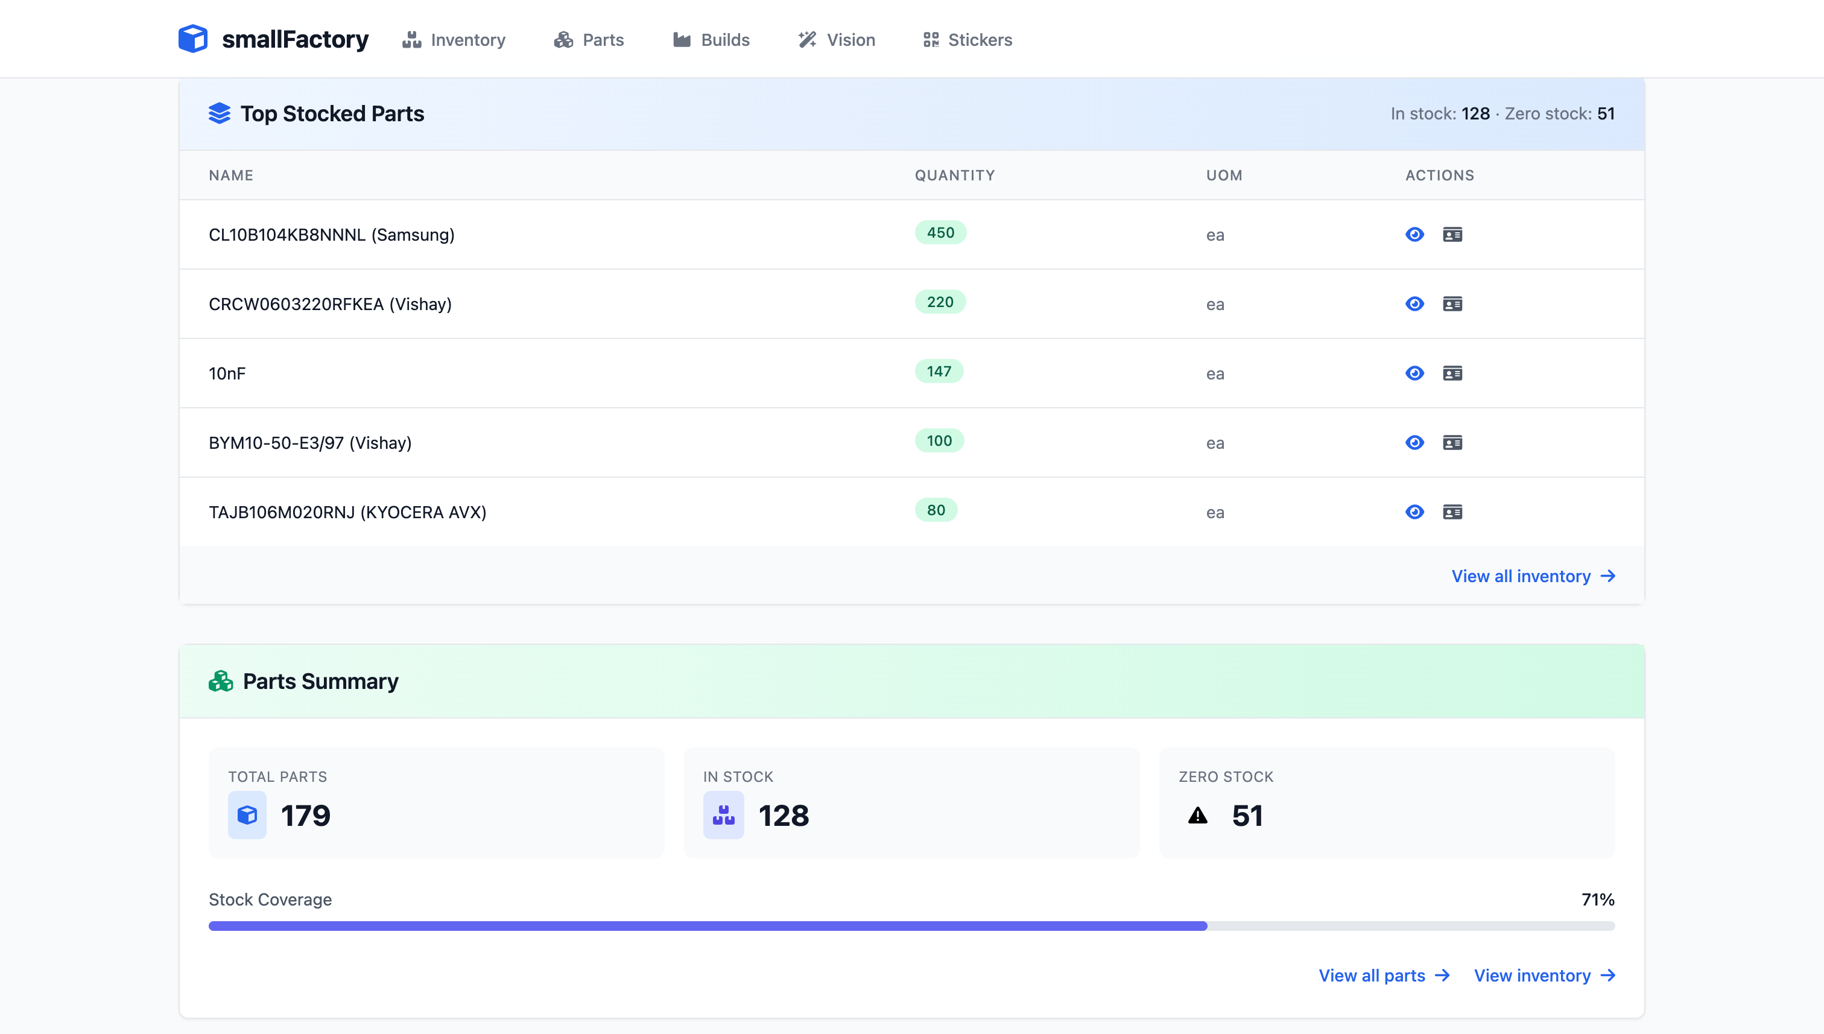
Task: Click the smallFactory cube logo
Action: 192,39
